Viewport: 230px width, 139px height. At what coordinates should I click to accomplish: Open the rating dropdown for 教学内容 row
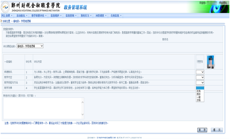200,77
